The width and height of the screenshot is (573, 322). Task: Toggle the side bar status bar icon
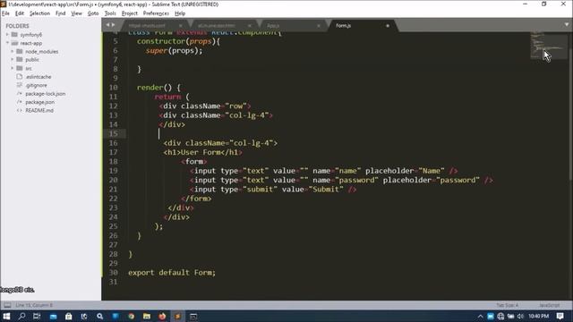pyautogui.click(x=7, y=305)
